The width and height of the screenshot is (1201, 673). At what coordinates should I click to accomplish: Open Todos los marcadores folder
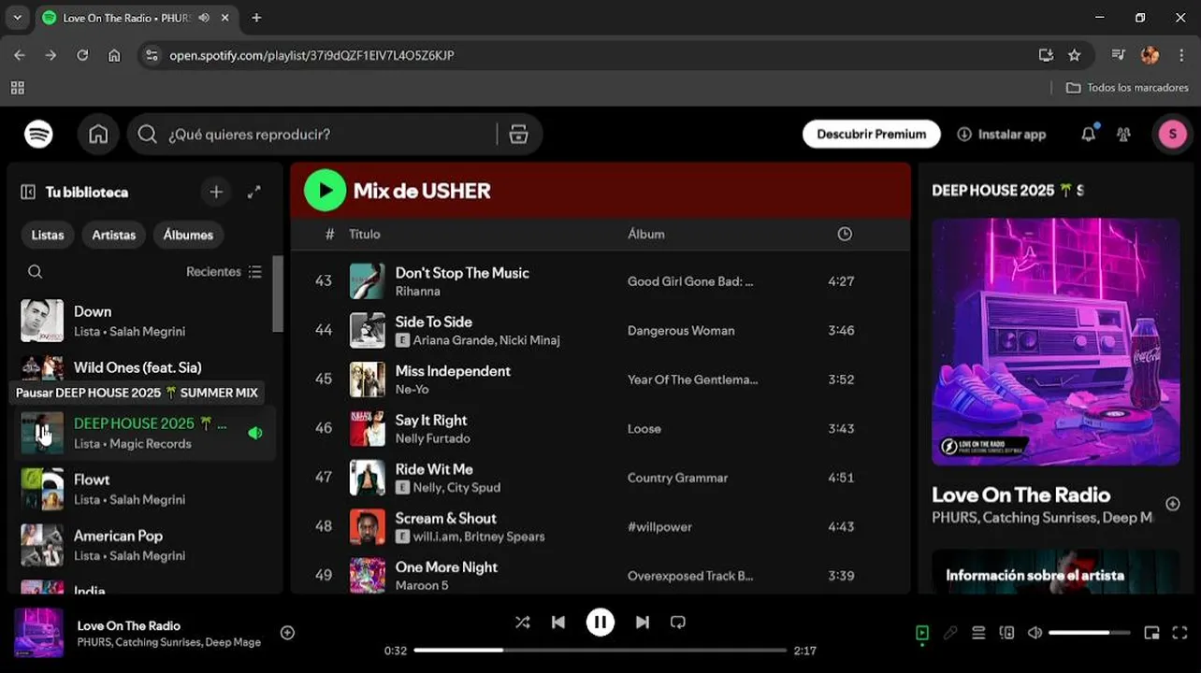click(x=1128, y=87)
